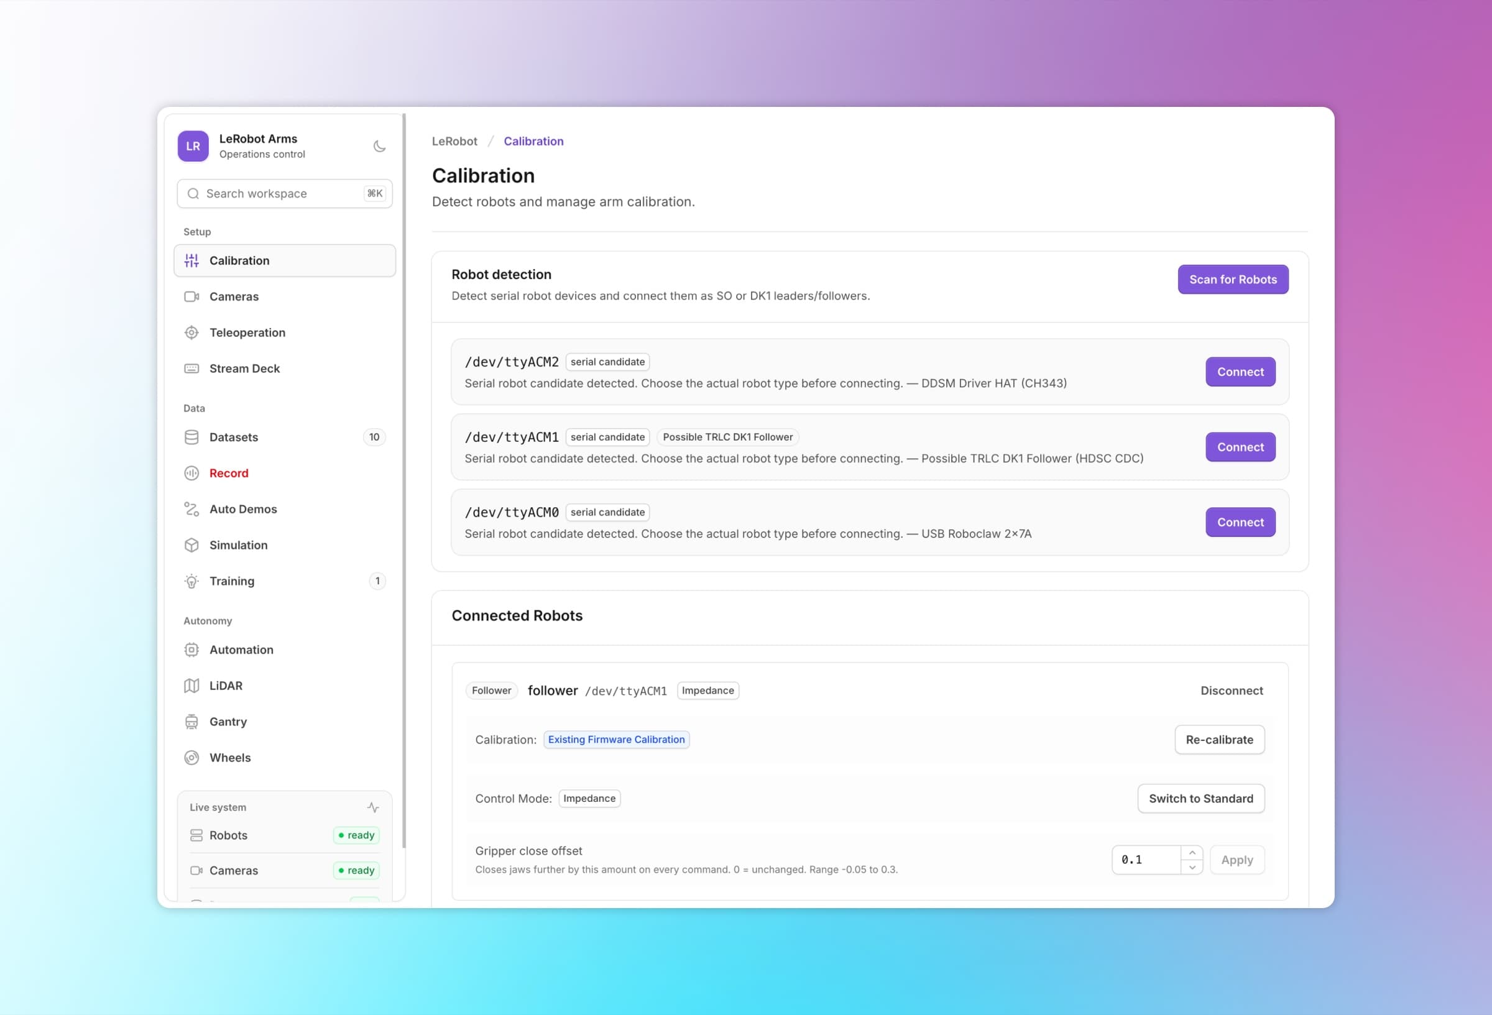Open the LiDAR page label

click(x=226, y=686)
